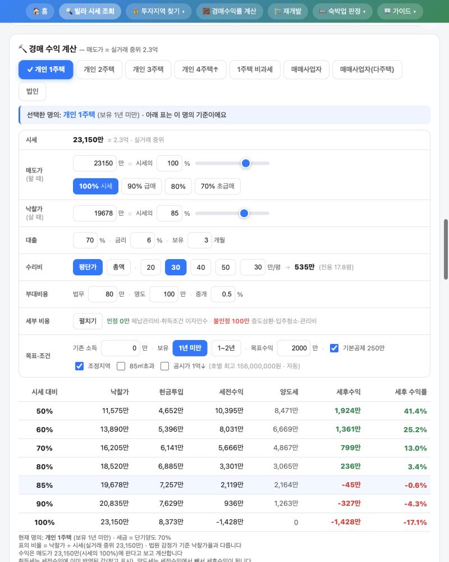Viewport: 449px width, 562px height.
Task: Select the 1주택 비과세 owner type
Action: [255, 70]
